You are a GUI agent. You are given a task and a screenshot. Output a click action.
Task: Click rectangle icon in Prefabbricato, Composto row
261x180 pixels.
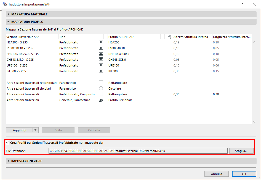click(x=101, y=94)
